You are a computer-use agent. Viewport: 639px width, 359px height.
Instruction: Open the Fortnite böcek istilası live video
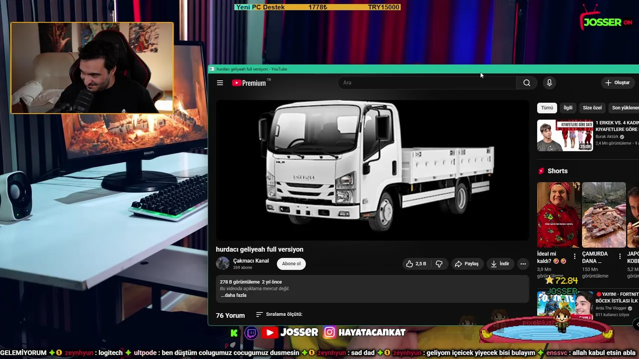pyautogui.click(x=565, y=305)
